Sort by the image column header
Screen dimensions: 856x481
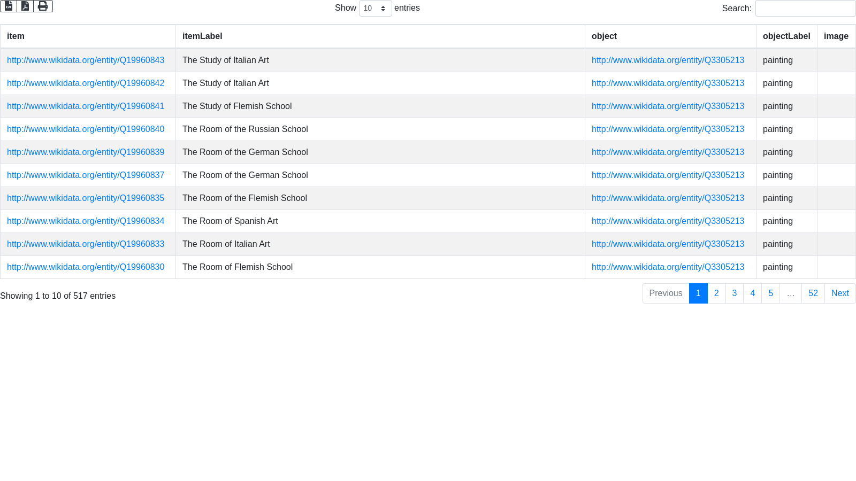click(x=836, y=36)
